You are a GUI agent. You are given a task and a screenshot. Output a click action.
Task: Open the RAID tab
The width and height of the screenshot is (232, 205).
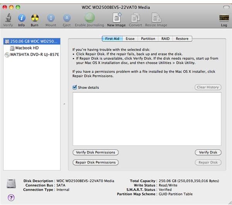tap(165, 39)
